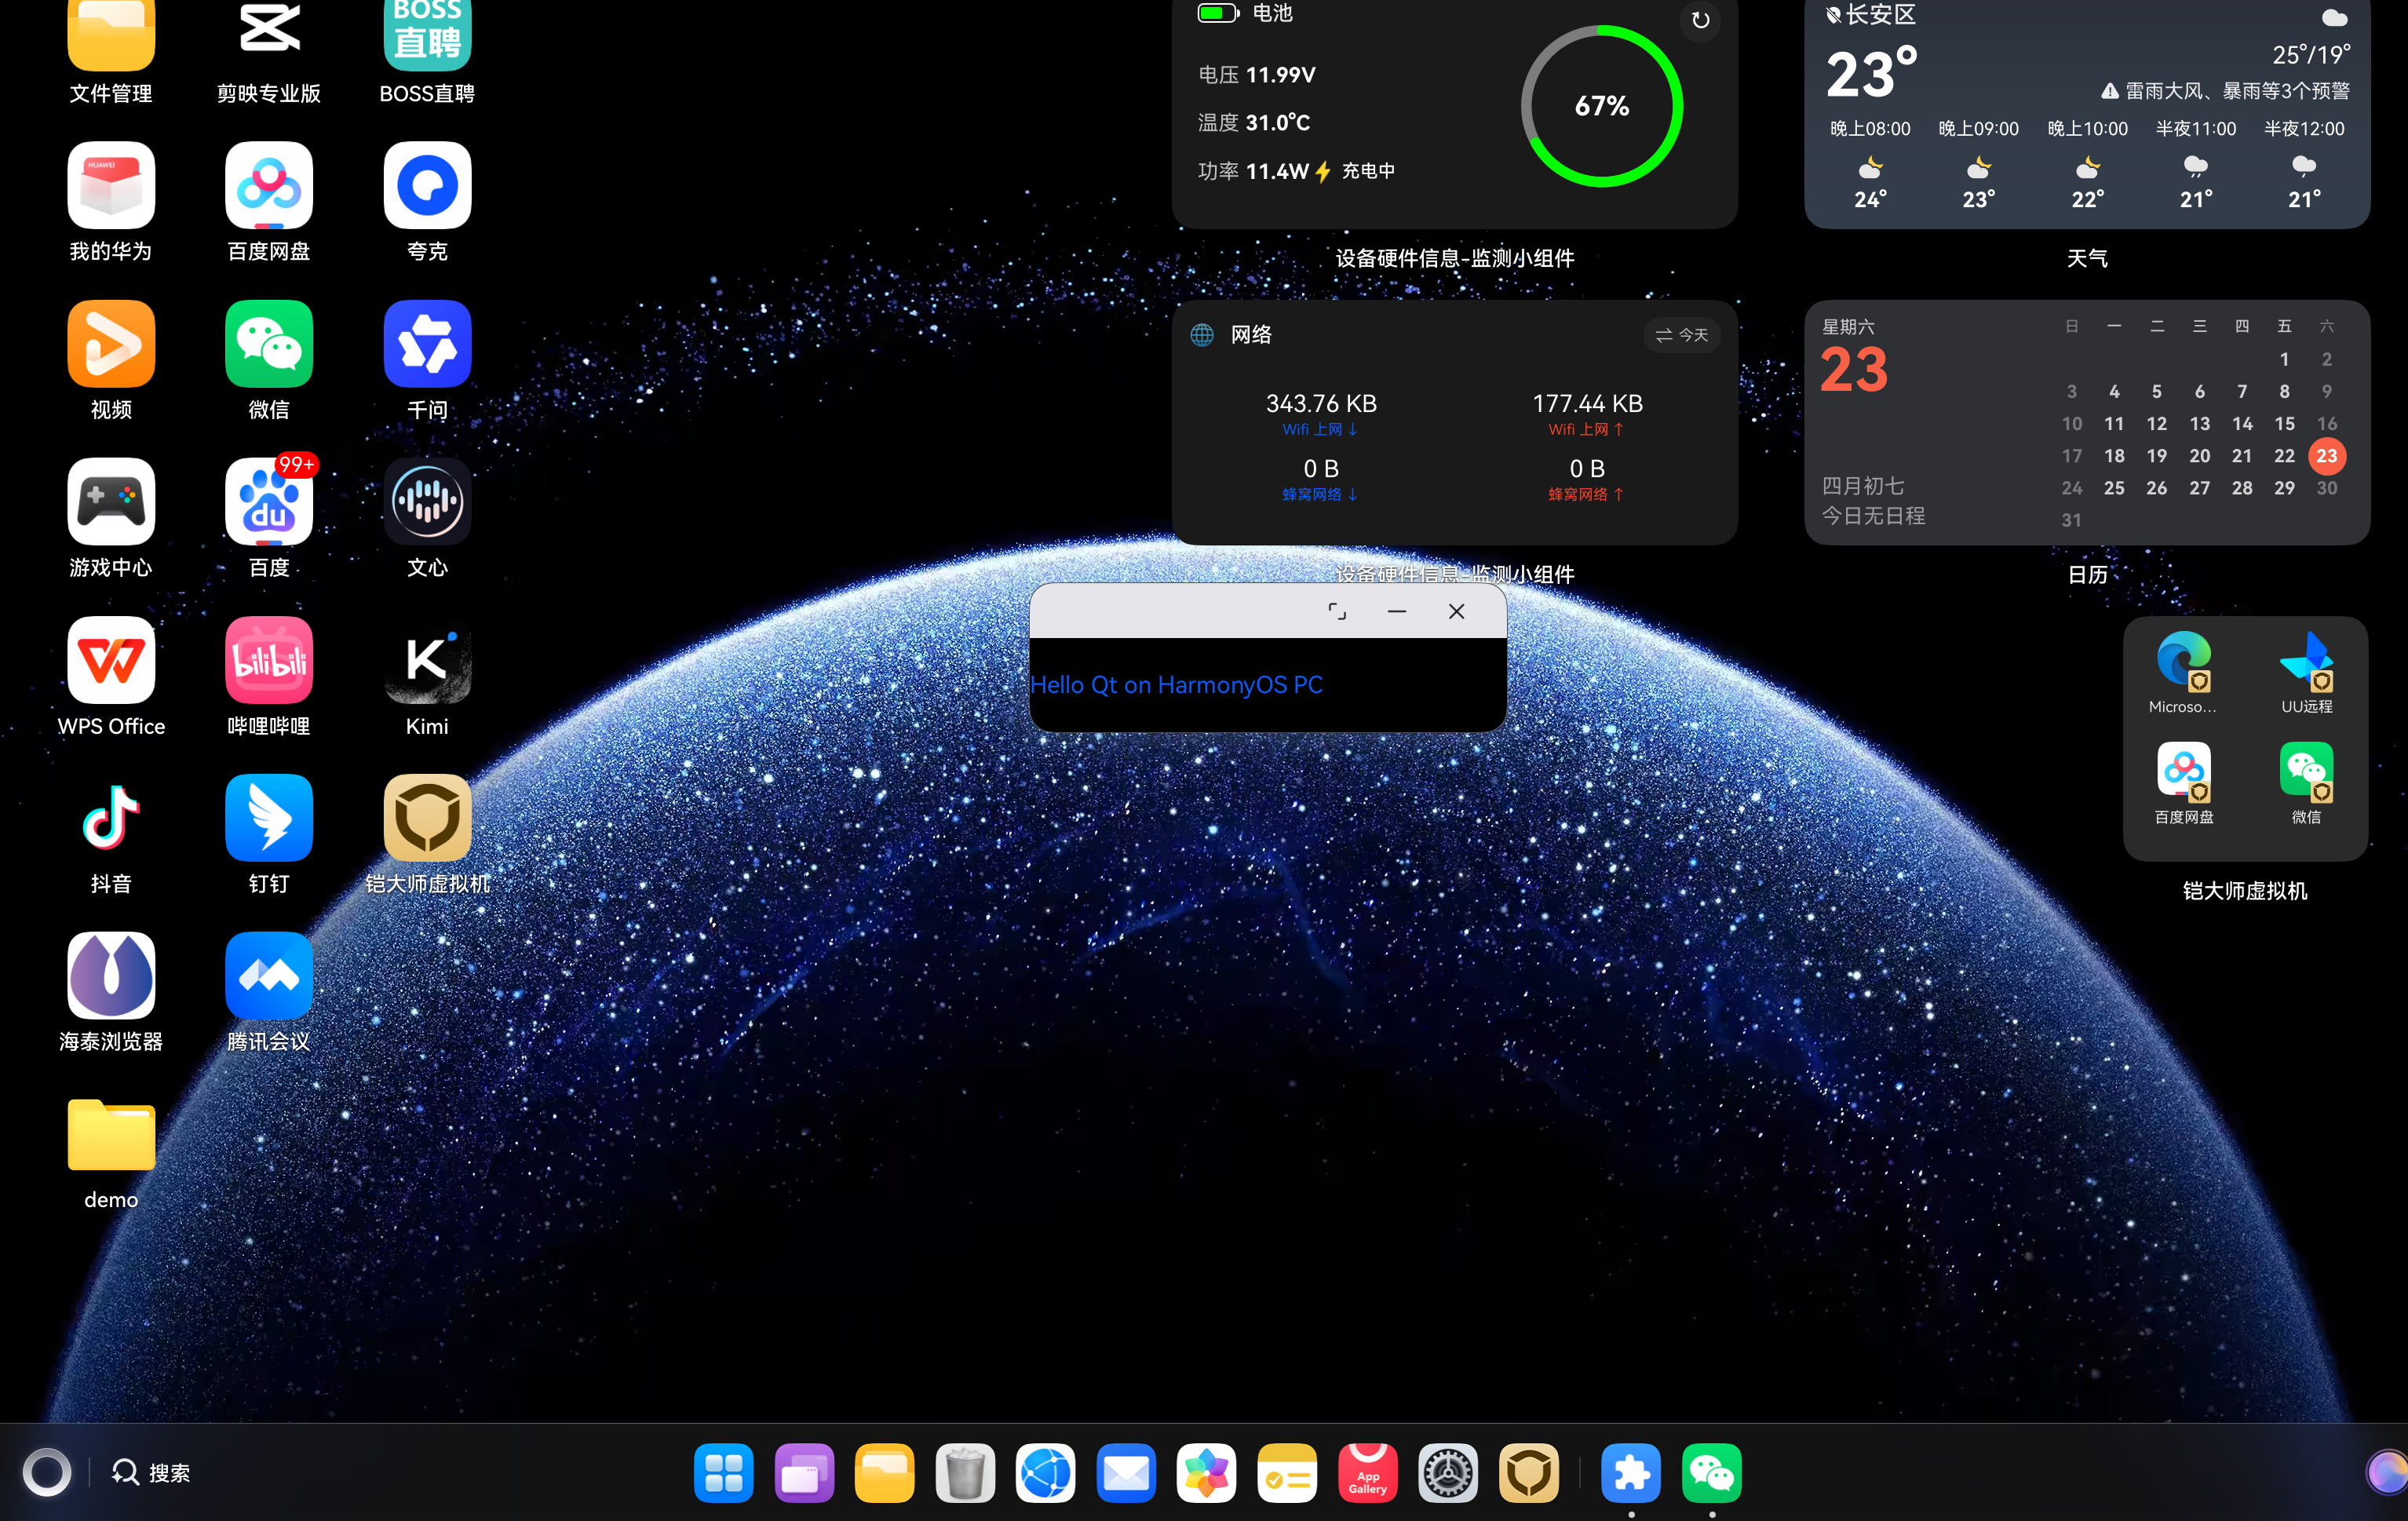Launch the 海泰浏览器 app icon
Screen dimensions: 2408x1521
(111, 976)
